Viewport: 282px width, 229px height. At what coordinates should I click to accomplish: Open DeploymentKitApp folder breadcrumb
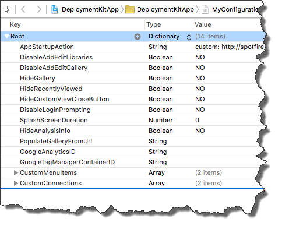(x=165, y=9)
